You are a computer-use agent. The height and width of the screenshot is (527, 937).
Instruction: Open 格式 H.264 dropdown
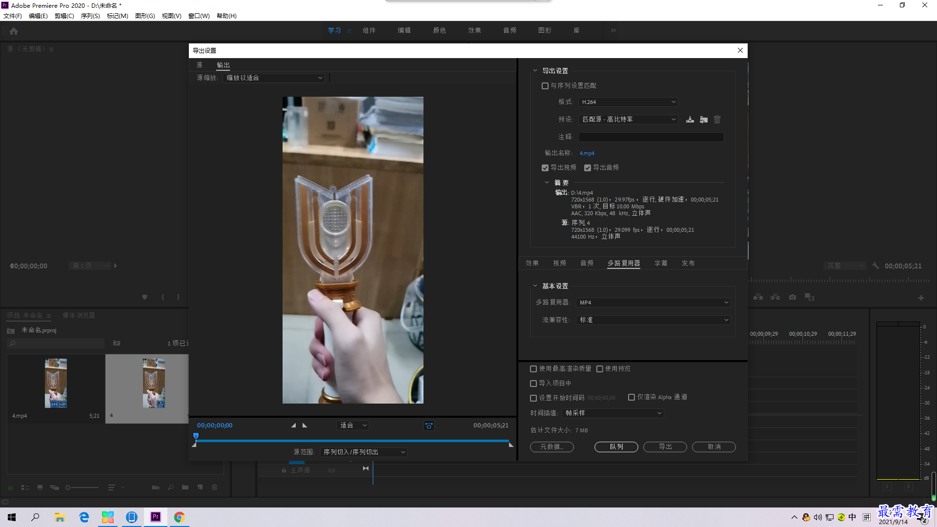pos(628,102)
